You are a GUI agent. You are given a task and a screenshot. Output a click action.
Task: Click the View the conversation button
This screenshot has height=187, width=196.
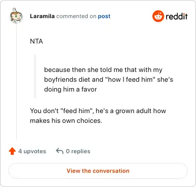pyautogui.click(x=98, y=171)
